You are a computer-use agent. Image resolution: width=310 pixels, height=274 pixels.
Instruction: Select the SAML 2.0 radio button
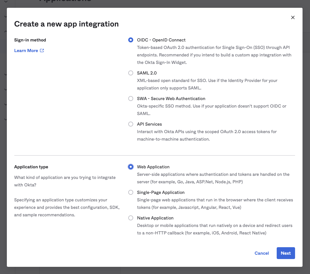point(131,73)
